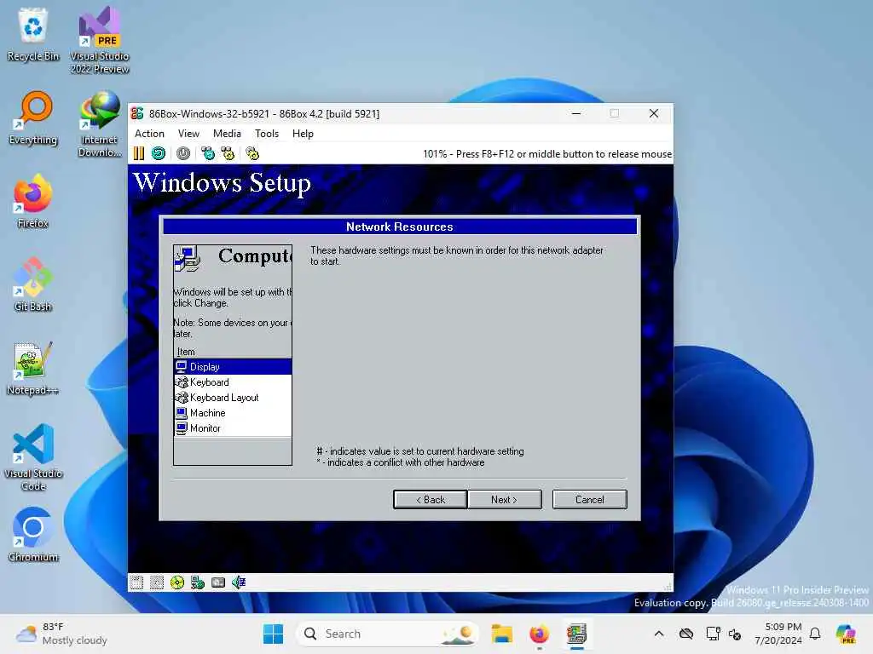Viewport: 873px width, 654px height.
Task: Click first floppy drive status icon
Action: click(x=136, y=582)
